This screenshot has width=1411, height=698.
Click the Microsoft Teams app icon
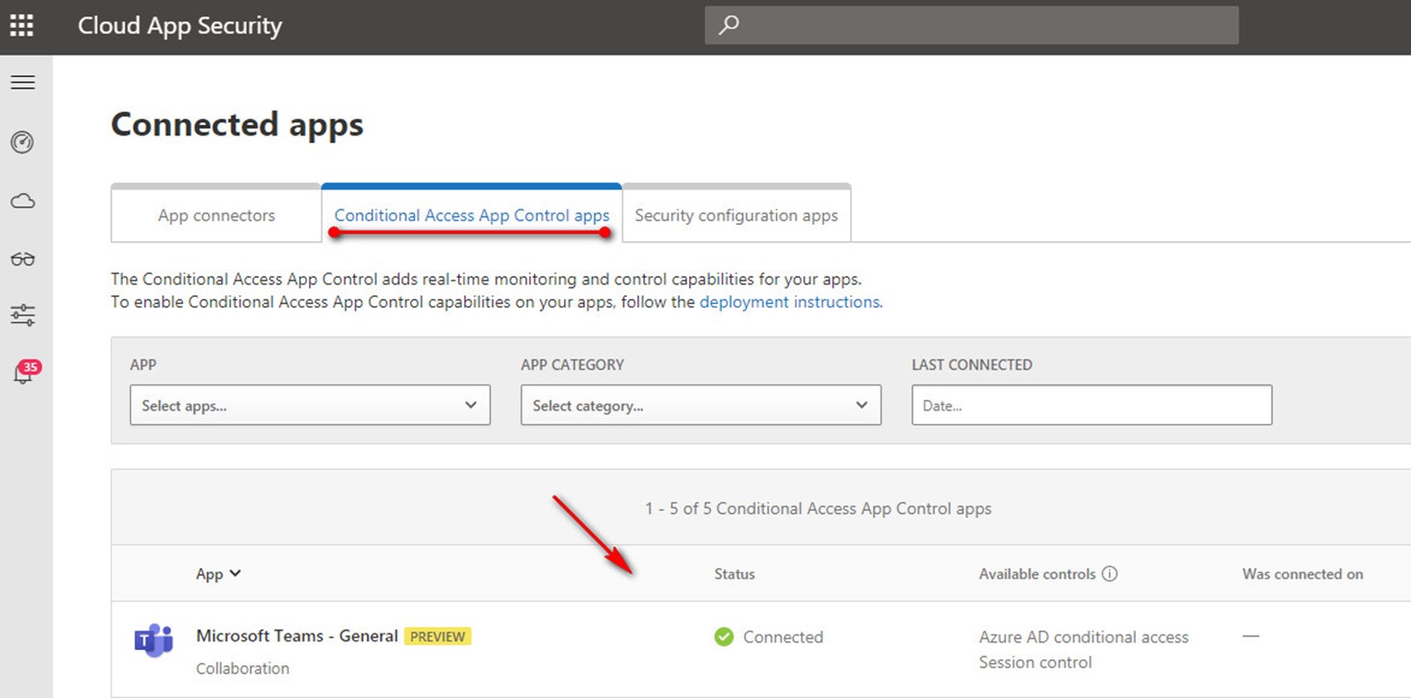(x=153, y=640)
